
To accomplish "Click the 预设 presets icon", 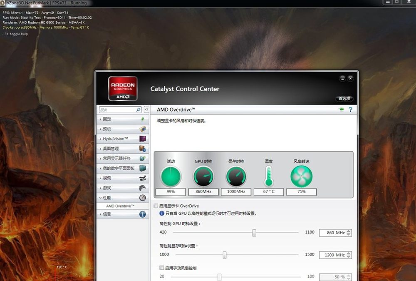I will [142, 129].
